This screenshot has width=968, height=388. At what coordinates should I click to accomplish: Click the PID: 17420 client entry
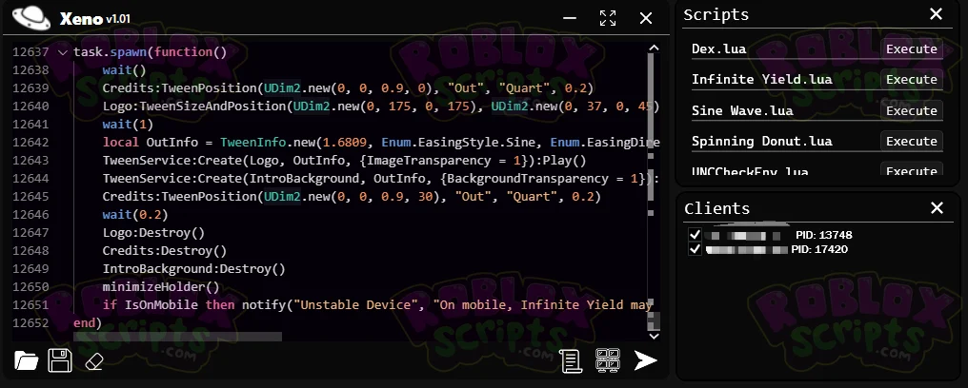click(x=819, y=249)
